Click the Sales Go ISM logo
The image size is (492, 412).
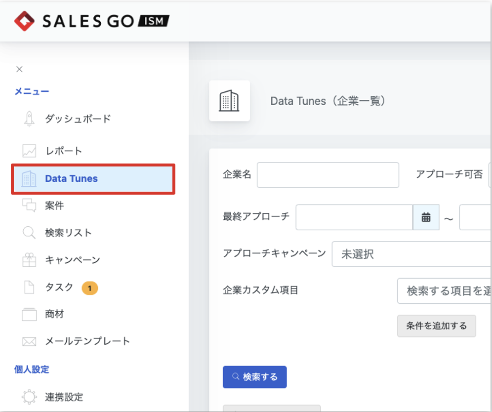pos(91,21)
